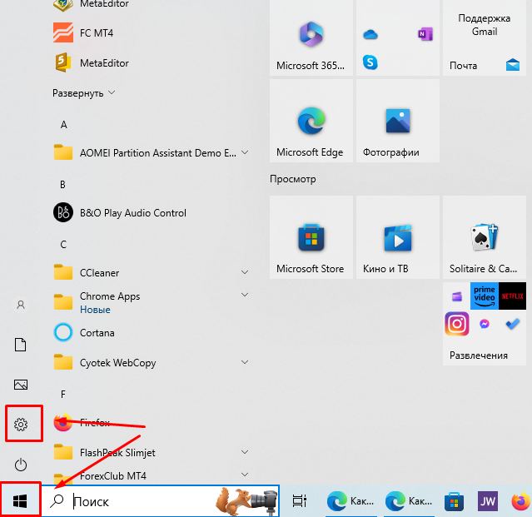This screenshot has height=517, width=532.
Task: Click the Power button icon
Action: pos(21,465)
